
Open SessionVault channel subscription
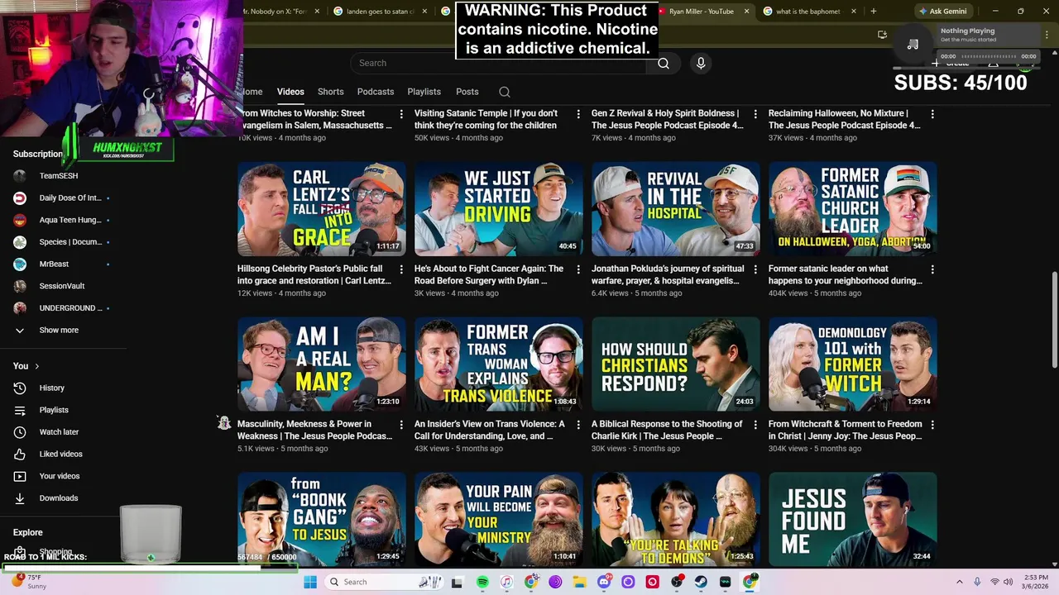click(x=61, y=286)
